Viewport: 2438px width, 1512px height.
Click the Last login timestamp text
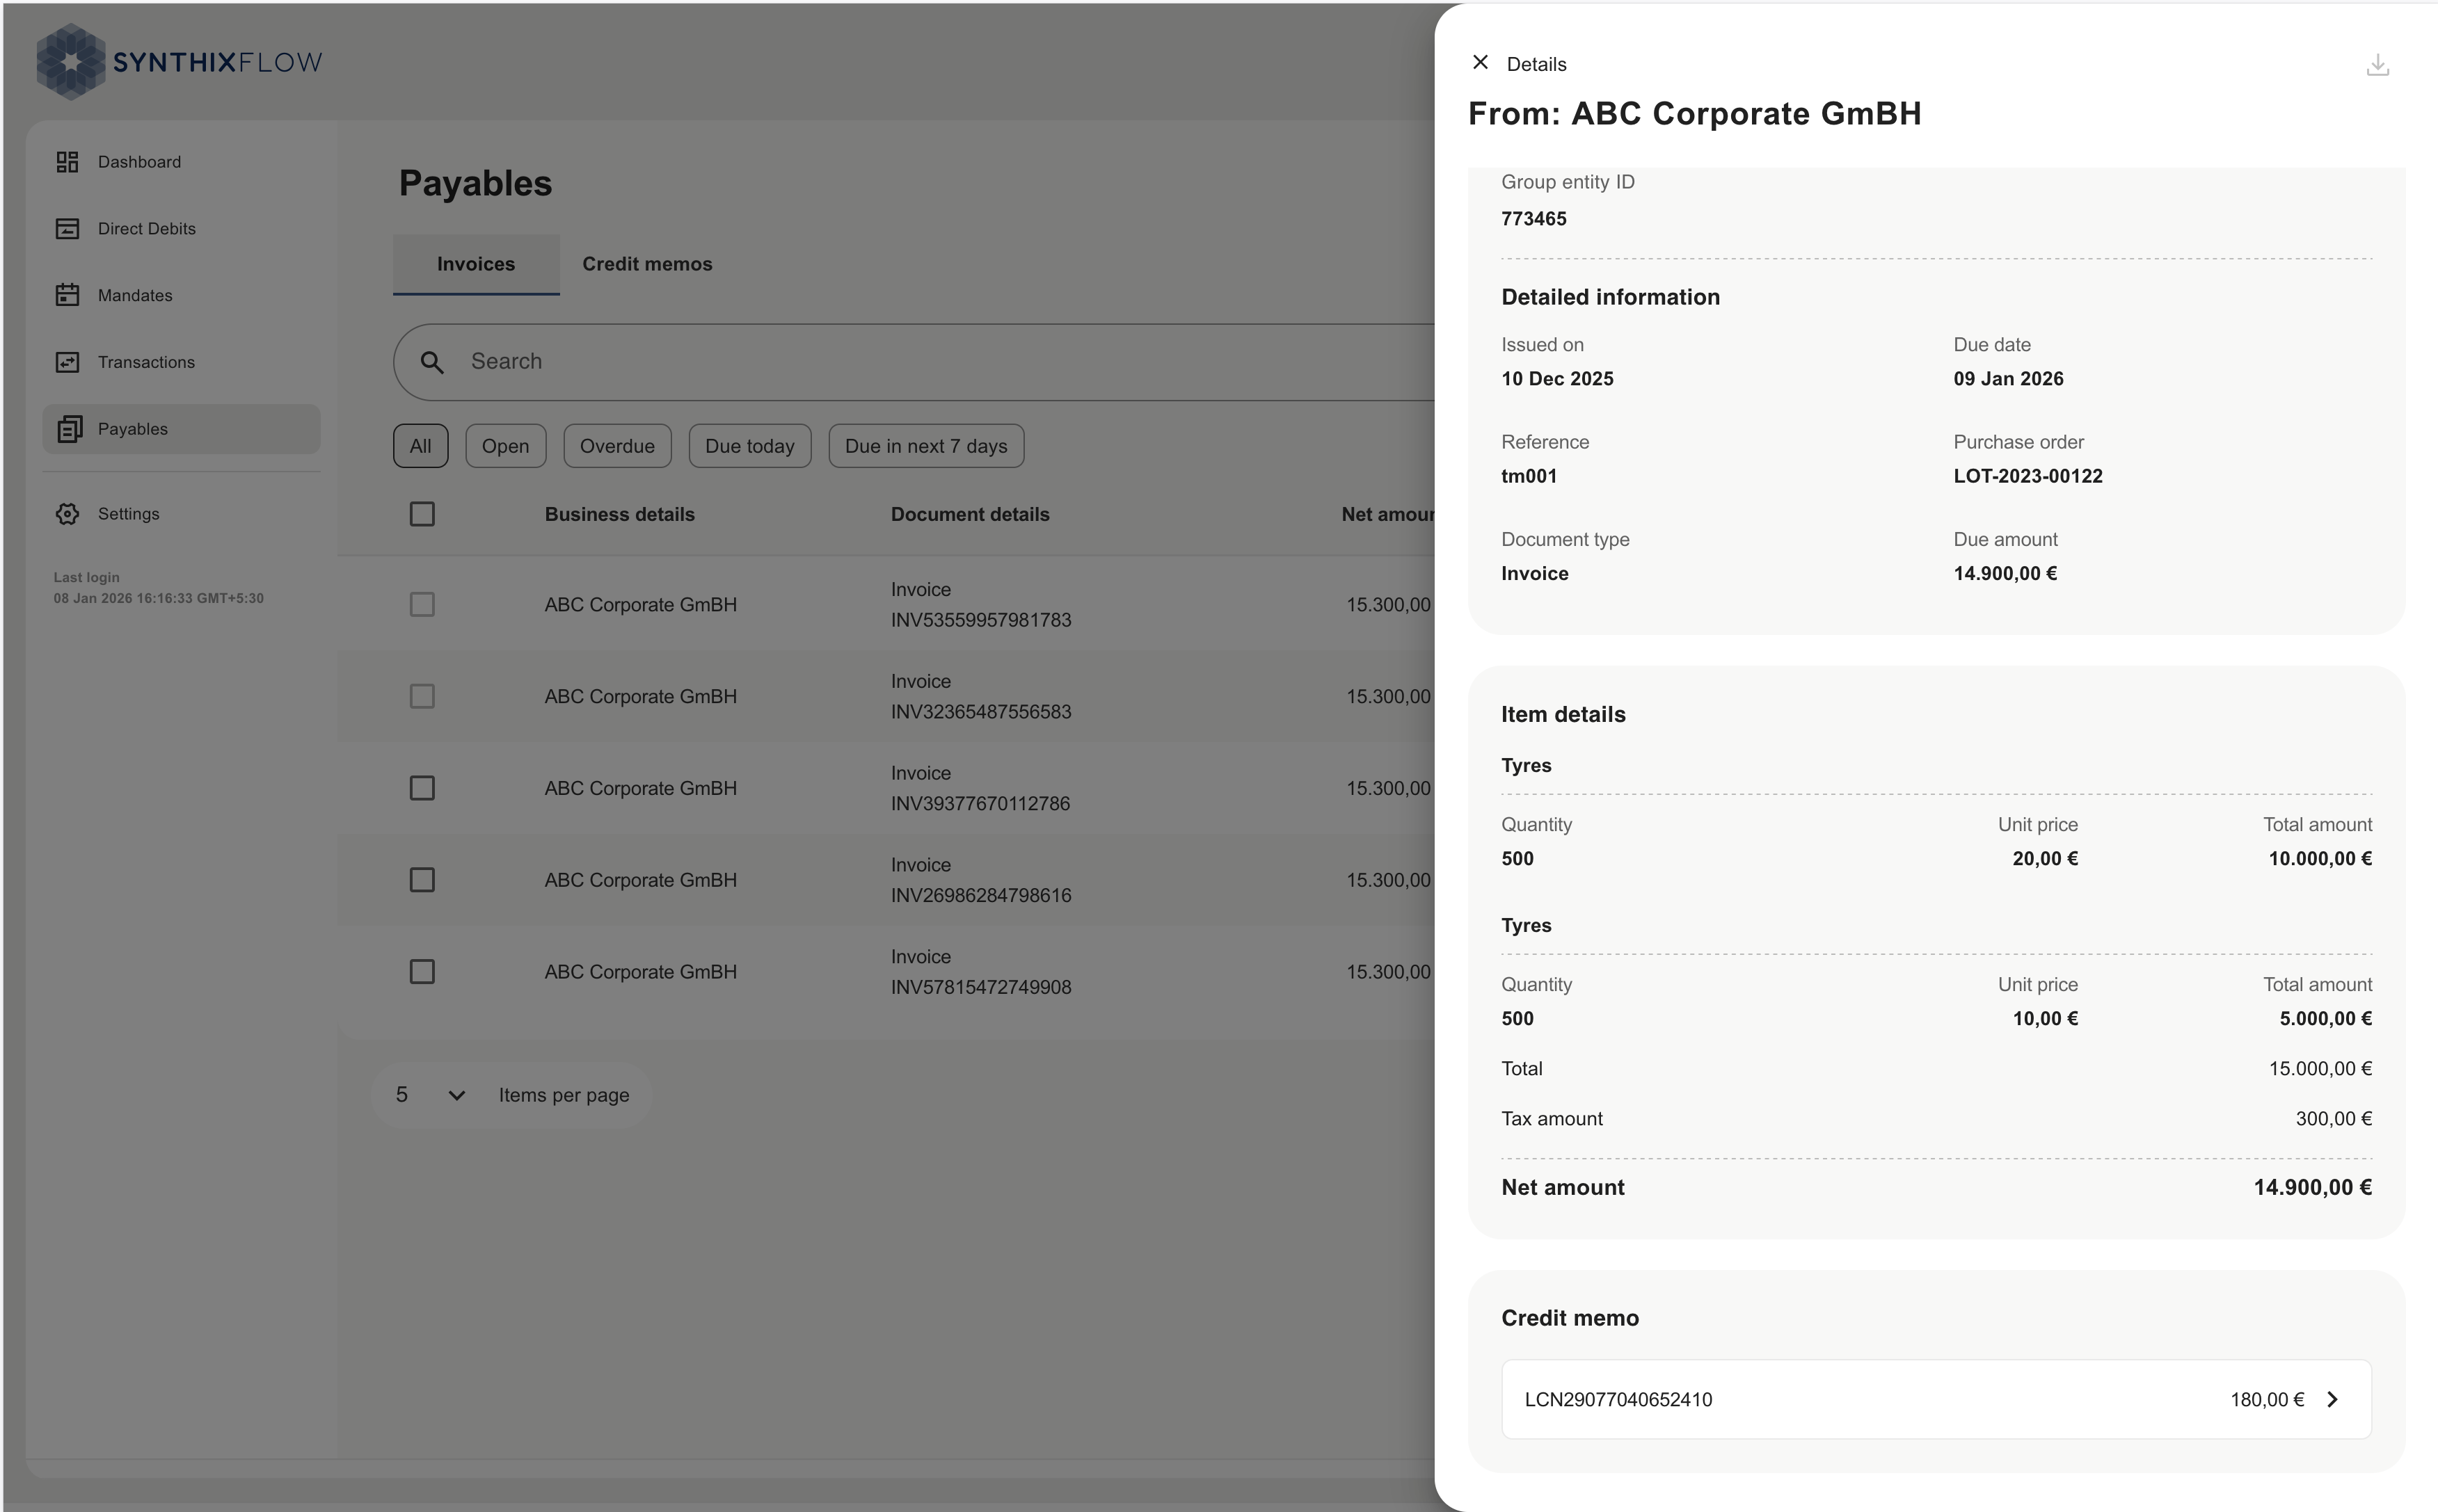[158, 598]
